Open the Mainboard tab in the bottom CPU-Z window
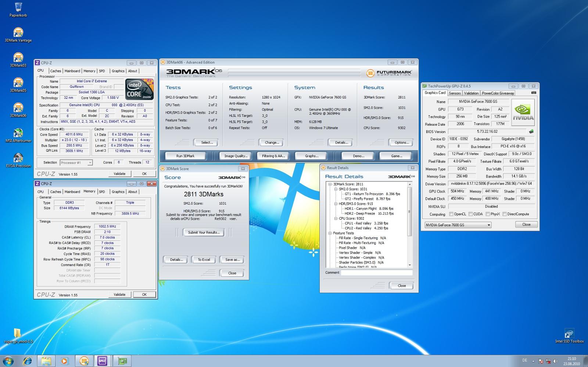This screenshot has width=588, height=367. (72, 191)
